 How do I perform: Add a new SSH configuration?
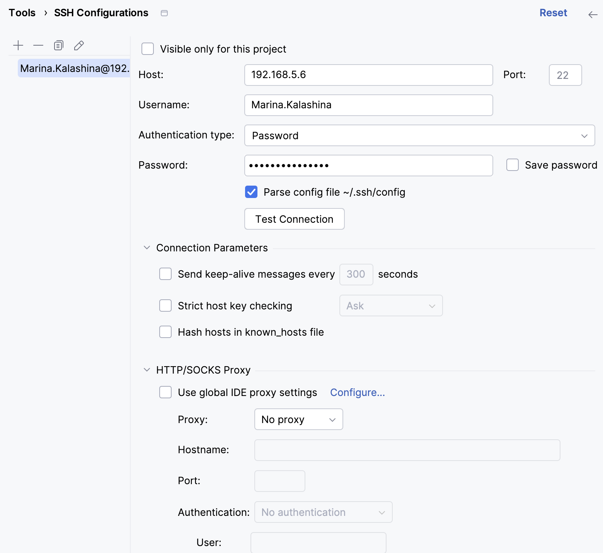pos(18,45)
